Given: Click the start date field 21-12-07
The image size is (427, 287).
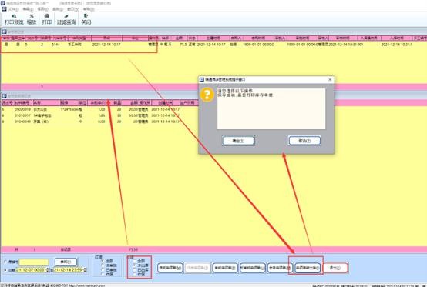Looking at the screenshot, I should pos(31,270).
